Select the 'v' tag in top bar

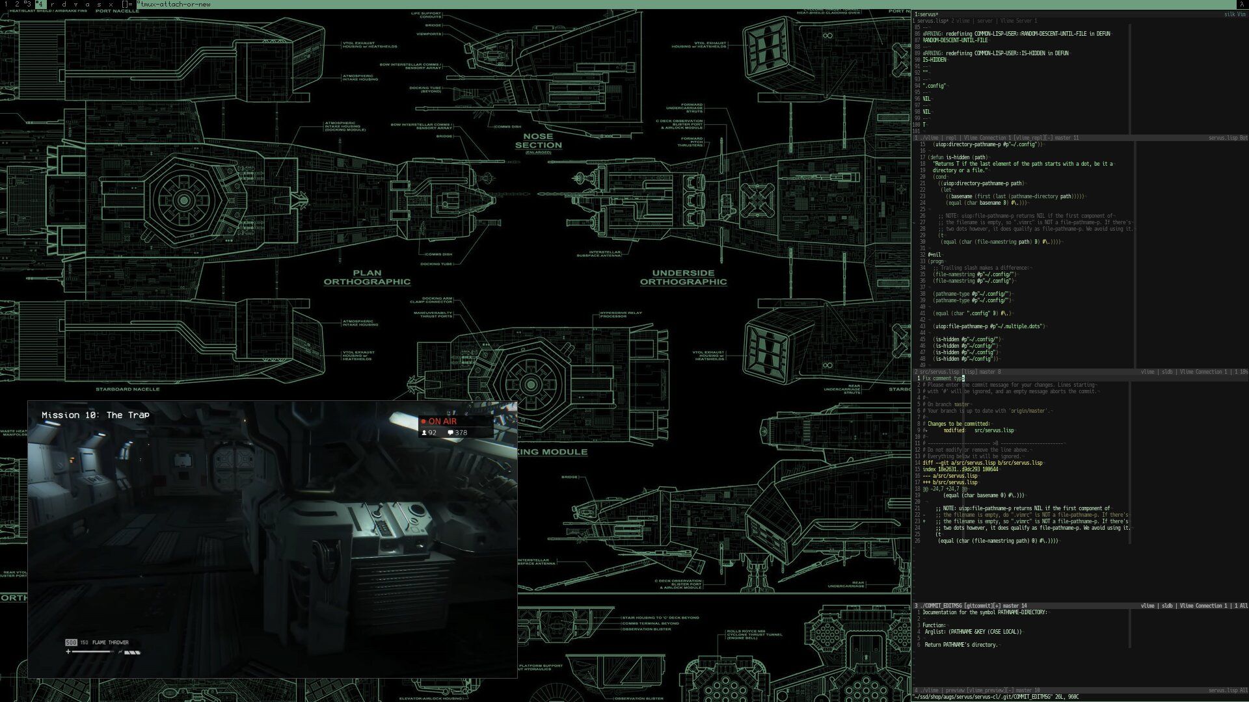pos(75,4)
